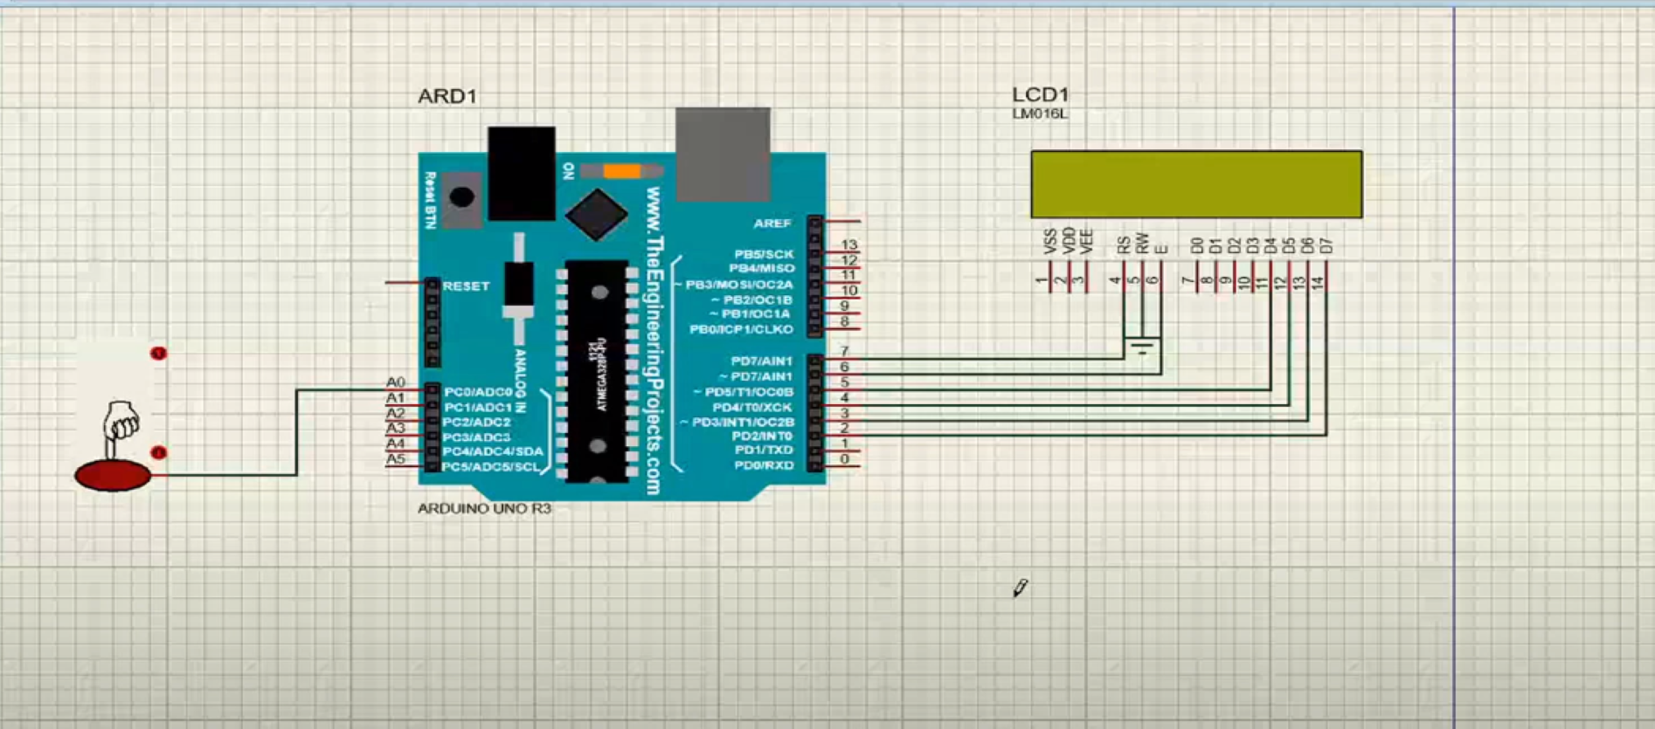Click the RW pin label on LCD
Image resolution: width=1655 pixels, height=729 pixels.
1142,244
